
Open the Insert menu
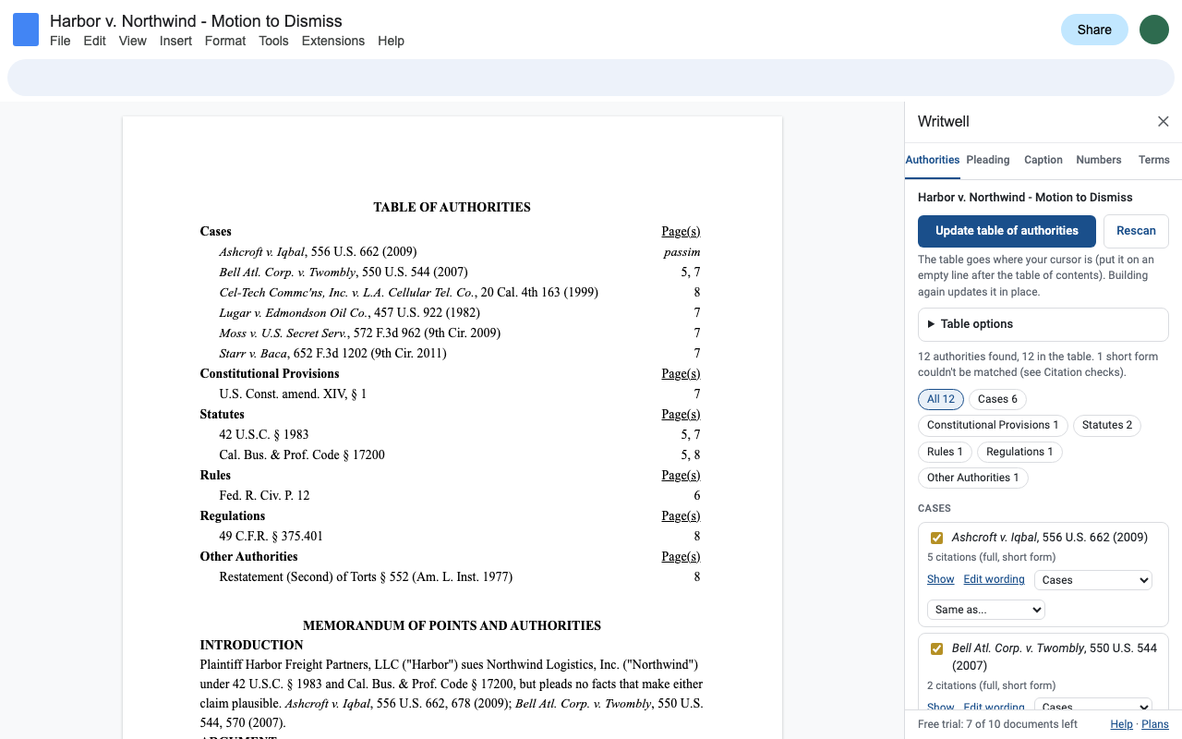pos(175,41)
